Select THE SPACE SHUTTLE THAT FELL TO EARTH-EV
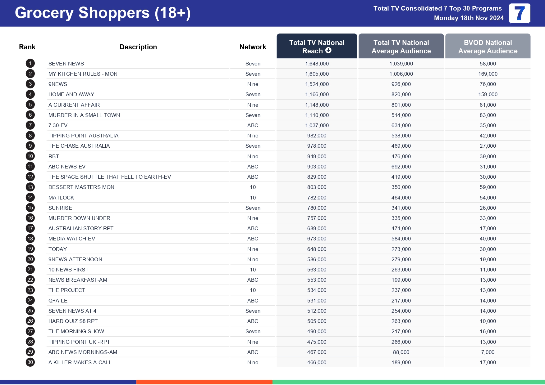The image size is (545, 385). pos(110,177)
